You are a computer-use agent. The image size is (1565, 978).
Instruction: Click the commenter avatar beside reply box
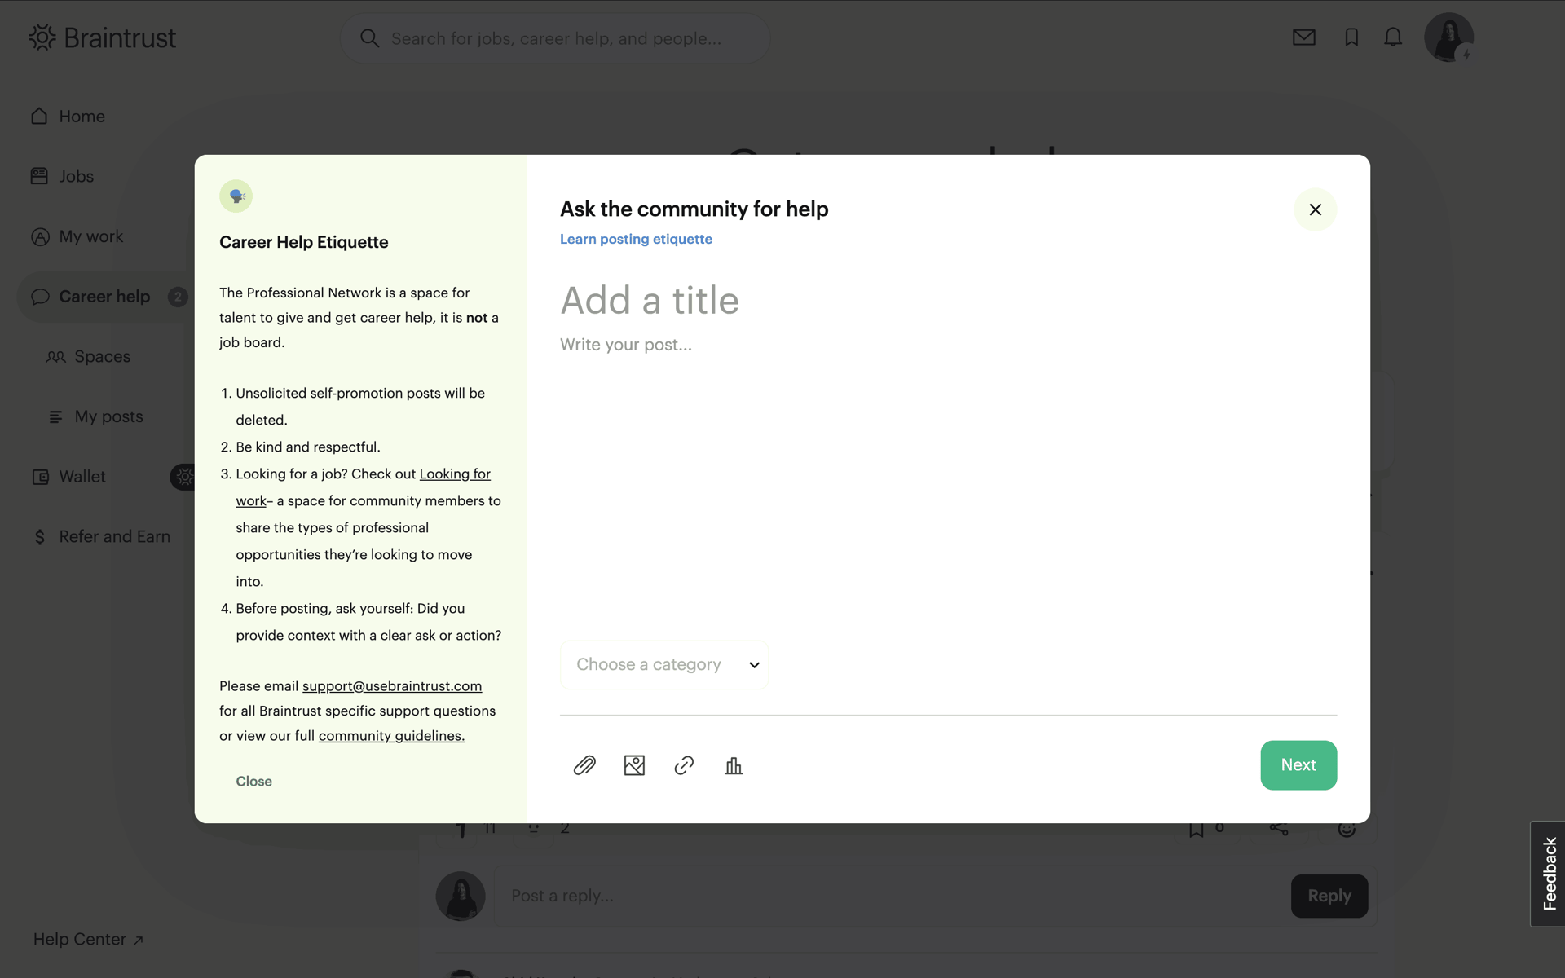coord(461,896)
